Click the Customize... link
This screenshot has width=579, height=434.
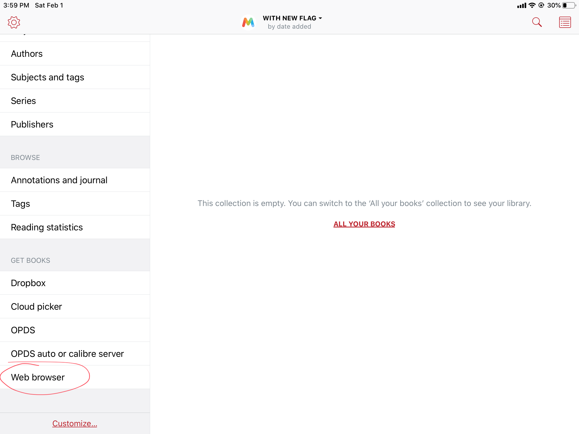[75, 423]
